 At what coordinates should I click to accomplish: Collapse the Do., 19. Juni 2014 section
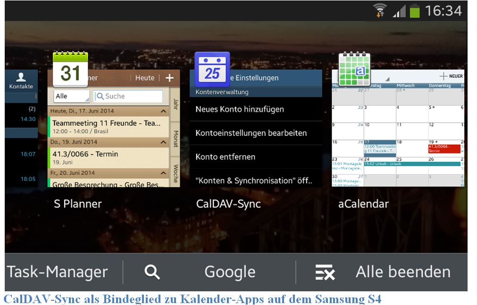coord(163,142)
